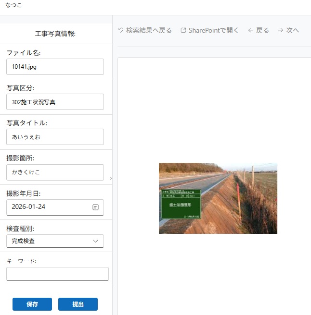Click the green blackboard in the photo
The image size is (311, 315).
pyautogui.click(x=181, y=204)
